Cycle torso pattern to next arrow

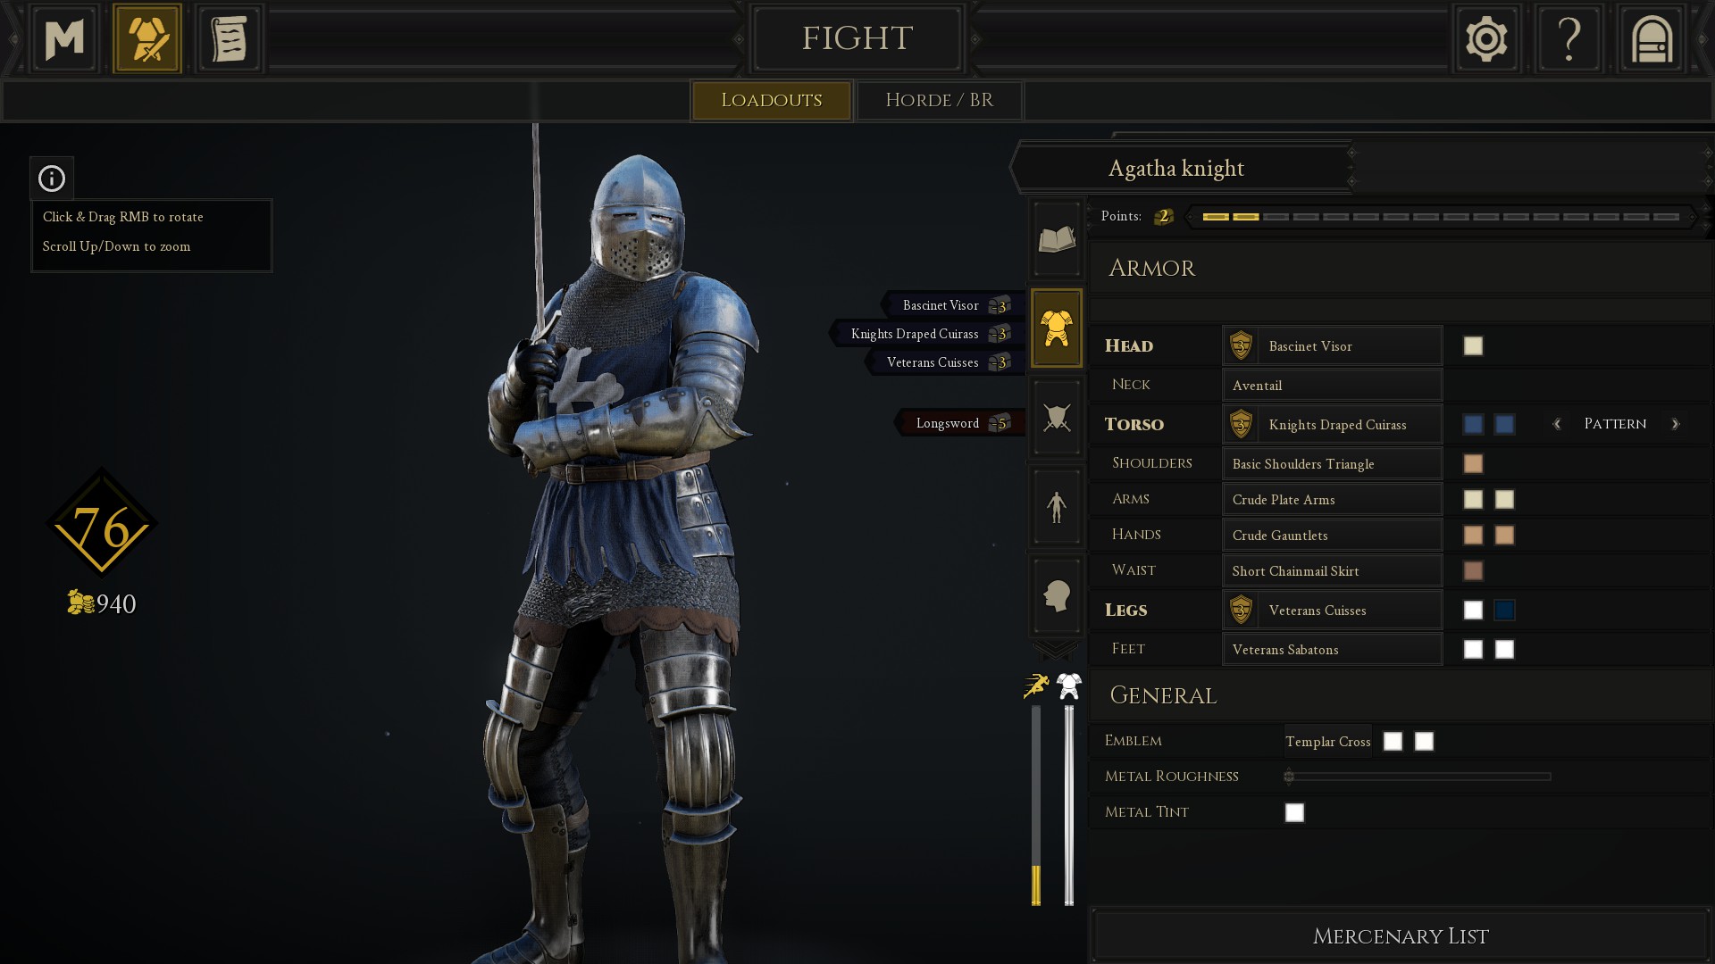pyautogui.click(x=1675, y=424)
